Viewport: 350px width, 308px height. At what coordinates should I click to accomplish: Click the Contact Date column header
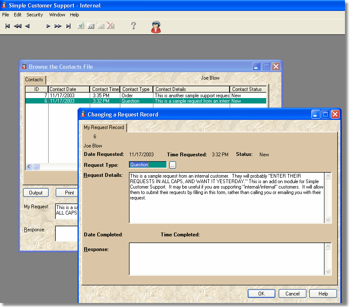(x=69, y=89)
